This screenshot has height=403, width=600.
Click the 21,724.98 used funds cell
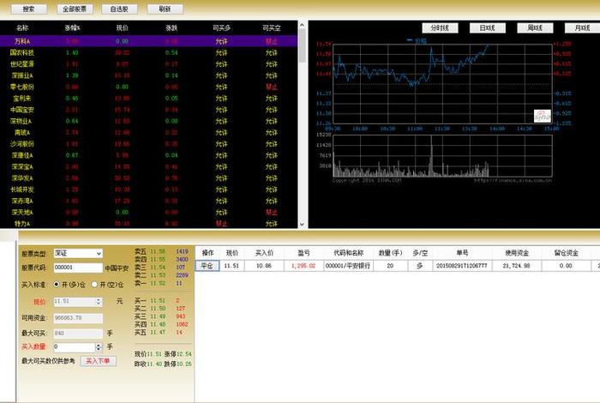(x=517, y=266)
